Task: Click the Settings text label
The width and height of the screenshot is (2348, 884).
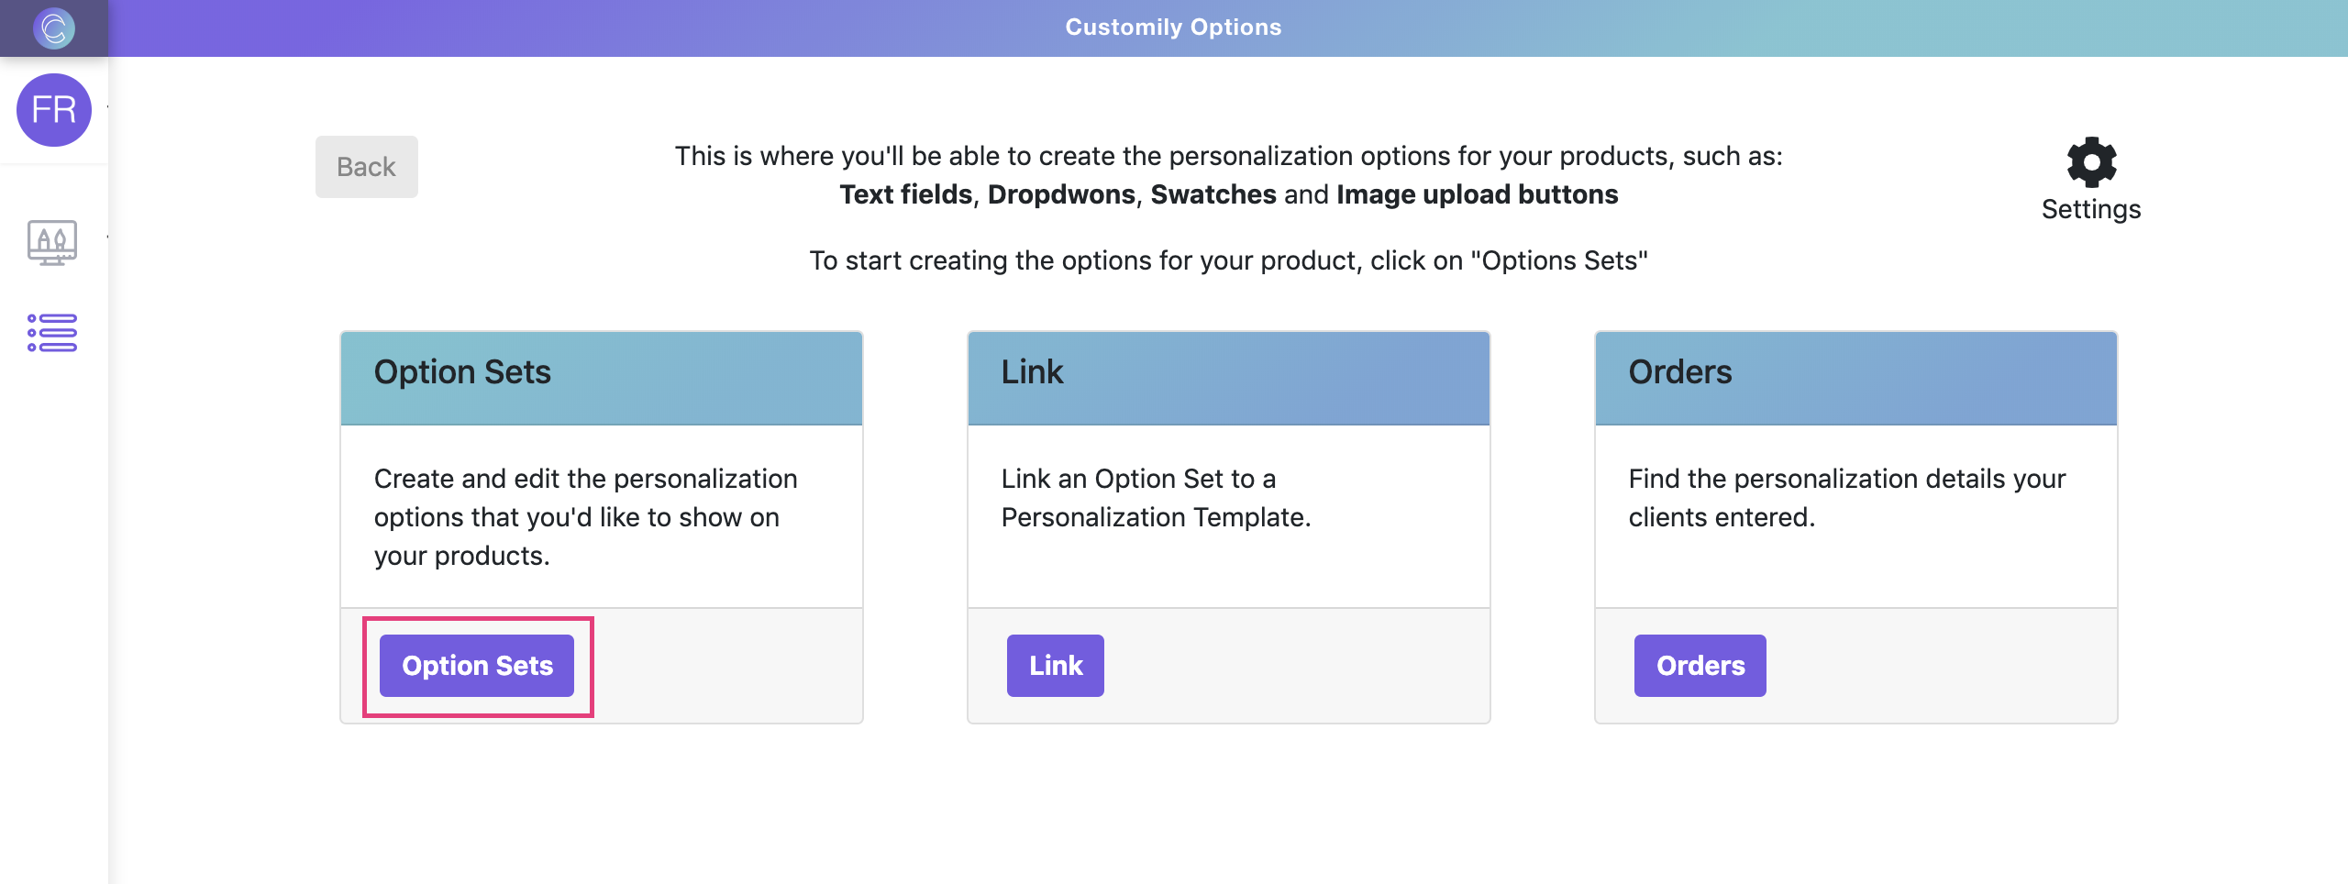Action: click(x=2092, y=210)
